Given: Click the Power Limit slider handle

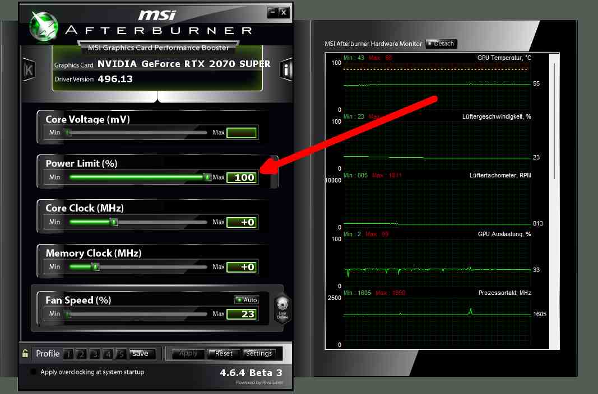Looking at the screenshot, I should tap(207, 177).
